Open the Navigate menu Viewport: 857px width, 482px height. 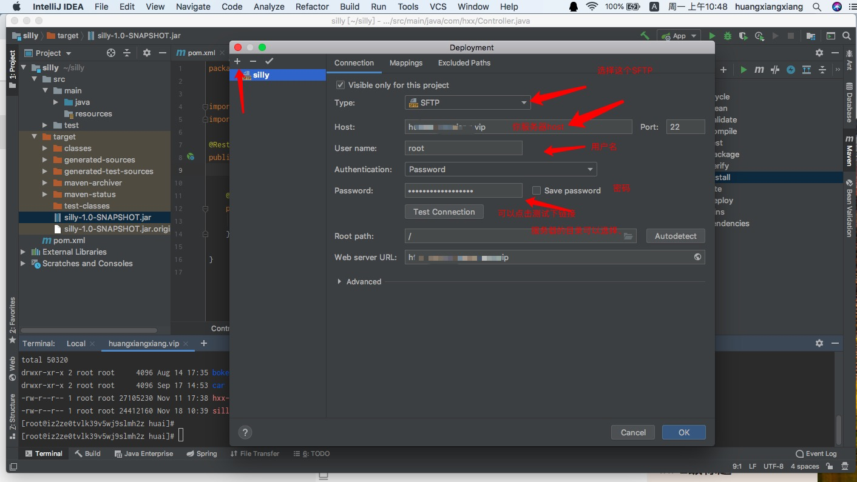[193, 7]
